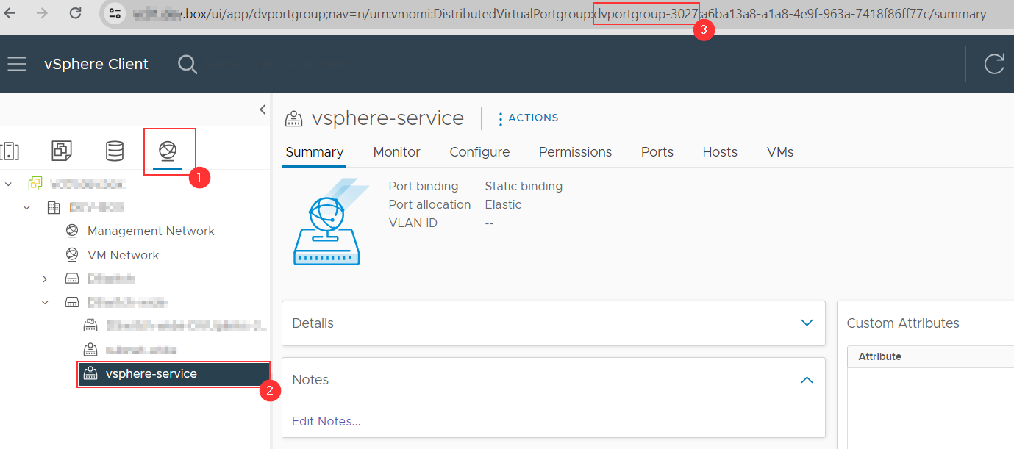Image resolution: width=1014 pixels, height=449 pixels.
Task: Click the Elastic port allocation value
Action: point(503,204)
